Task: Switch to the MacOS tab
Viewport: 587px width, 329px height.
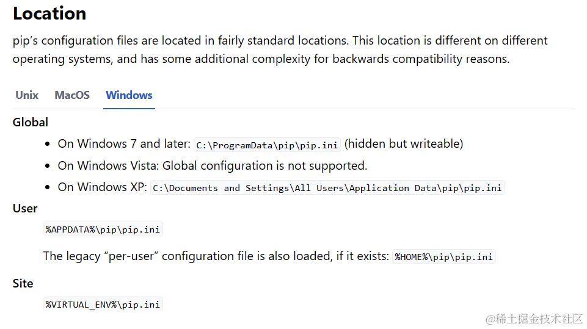Action: click(72, 95)
